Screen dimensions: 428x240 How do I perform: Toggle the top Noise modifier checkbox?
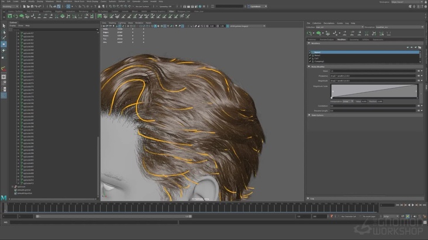coord(310,52)
